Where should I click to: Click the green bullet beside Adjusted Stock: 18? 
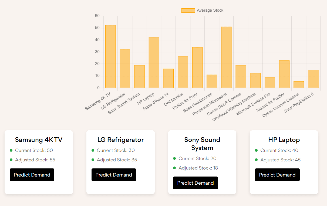pos(174,168)
